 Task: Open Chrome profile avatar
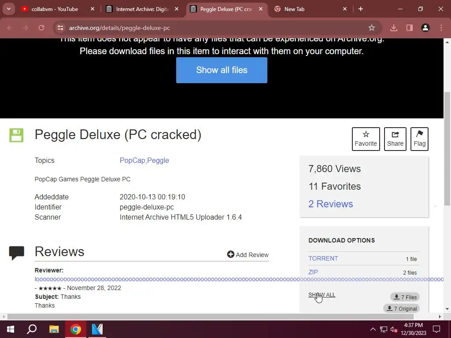pos(425,28)
